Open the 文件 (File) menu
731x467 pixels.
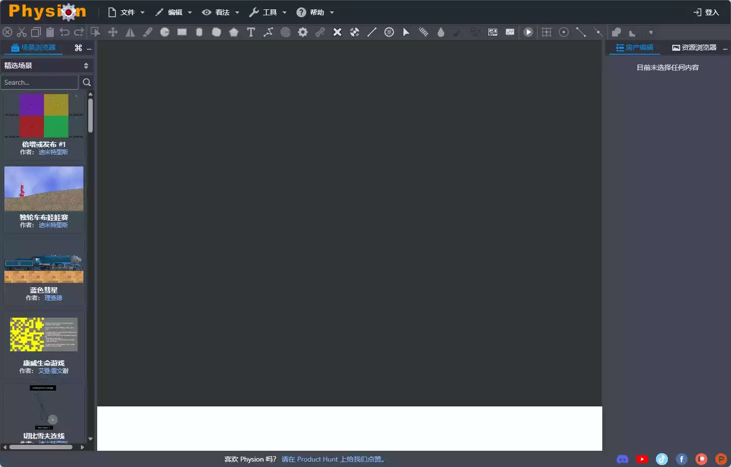click(126, 12)
